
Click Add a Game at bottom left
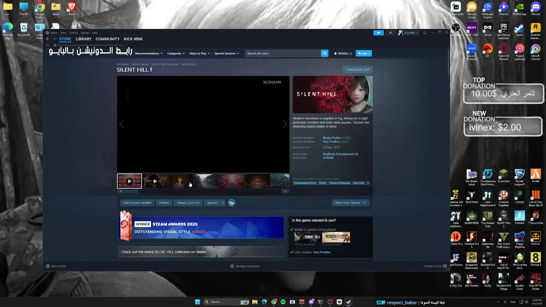56,266
